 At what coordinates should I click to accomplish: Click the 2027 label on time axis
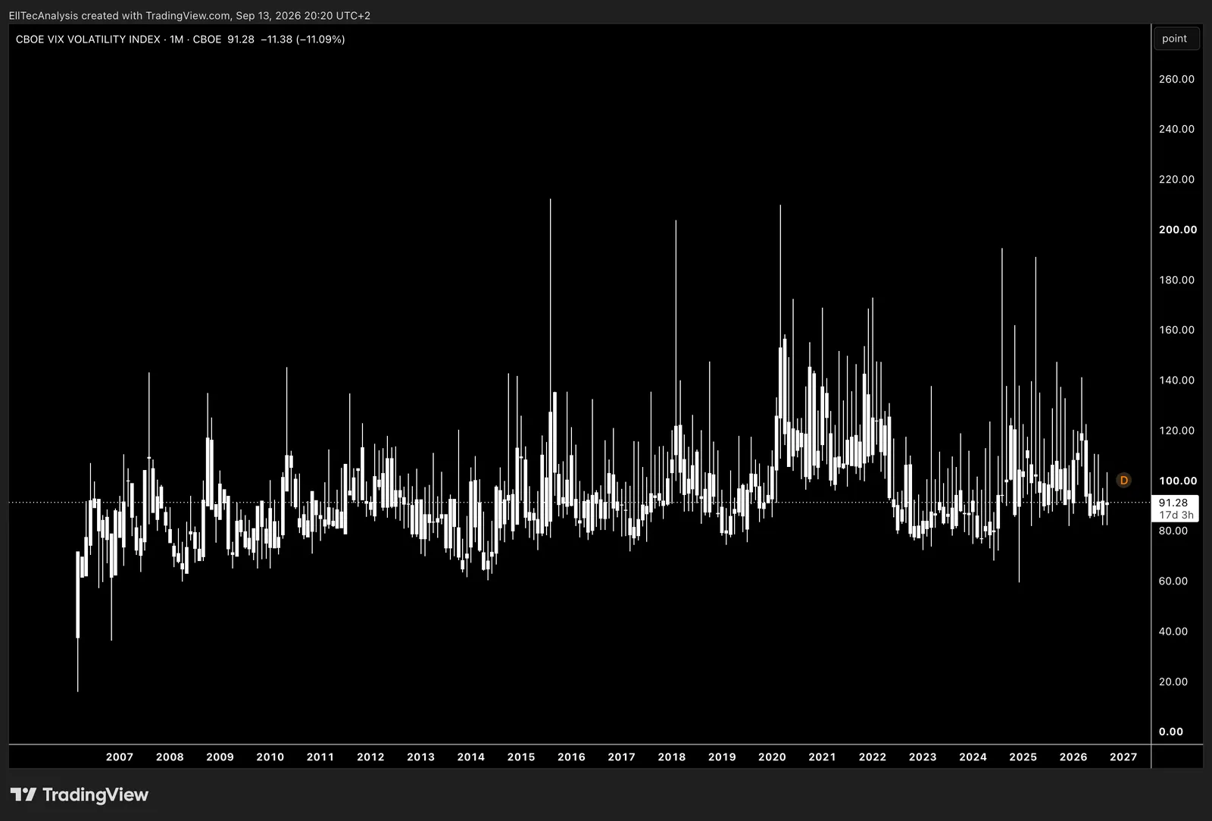1123,757
